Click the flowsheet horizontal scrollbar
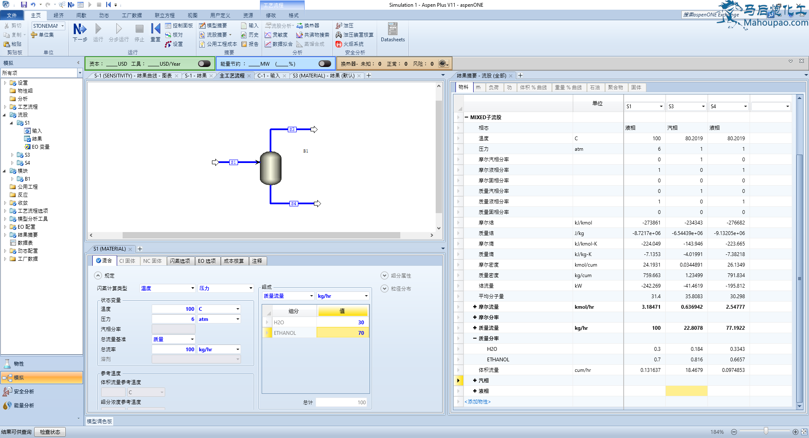This screenshot has width=809, height=438. [261, 235]
